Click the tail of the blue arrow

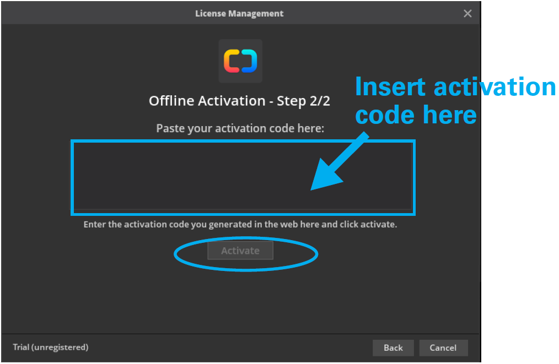click(x=364, y=138)
